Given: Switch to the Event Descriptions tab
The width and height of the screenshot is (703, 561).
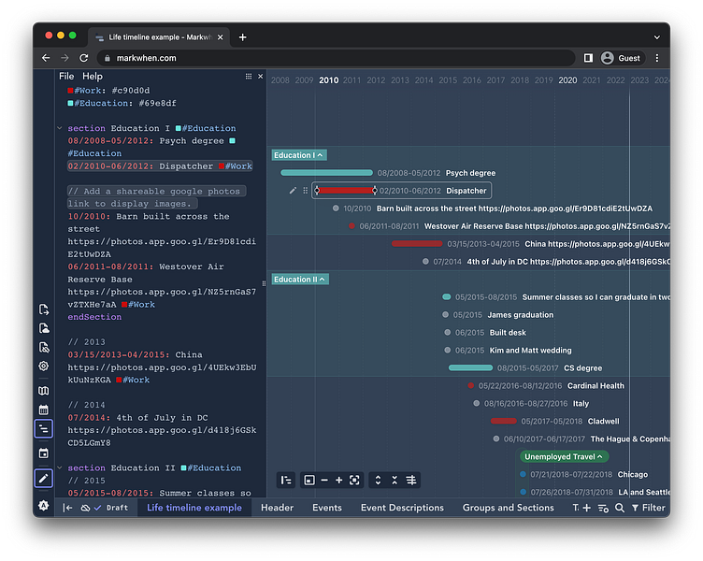Looking at the screenshot, I should coord(402,508).
